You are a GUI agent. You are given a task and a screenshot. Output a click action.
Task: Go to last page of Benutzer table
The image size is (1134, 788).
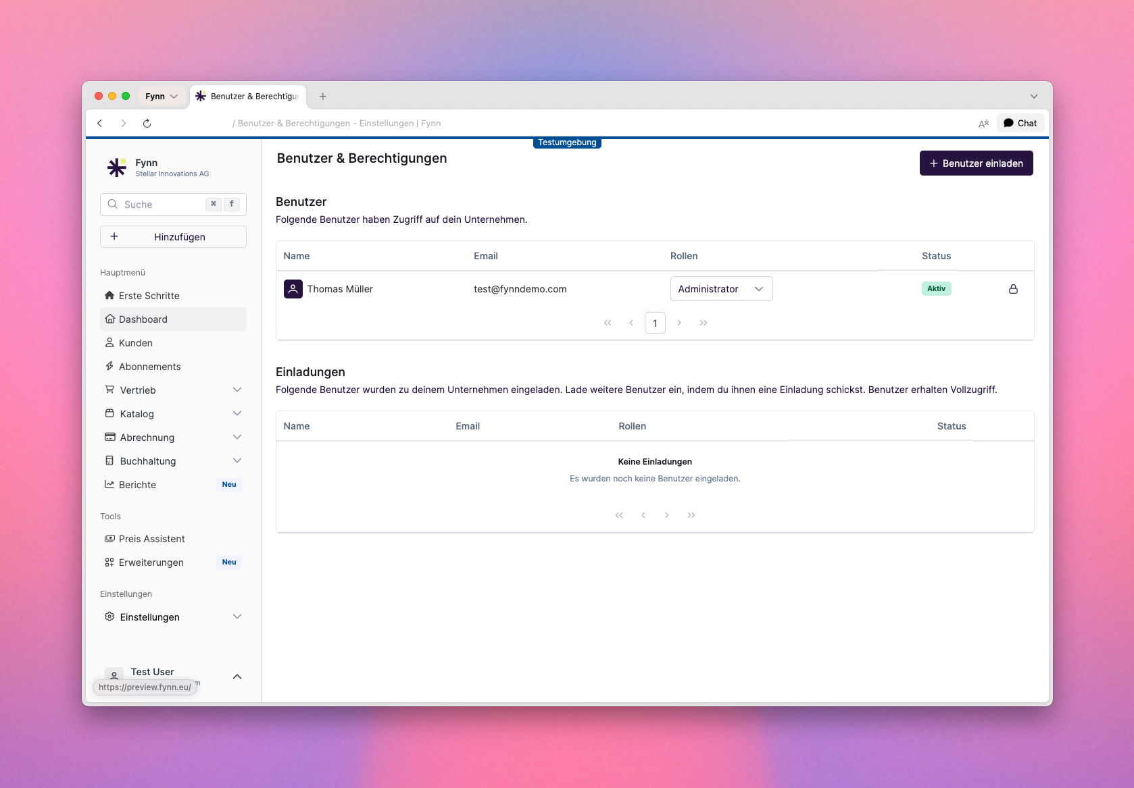pos(704,323)
